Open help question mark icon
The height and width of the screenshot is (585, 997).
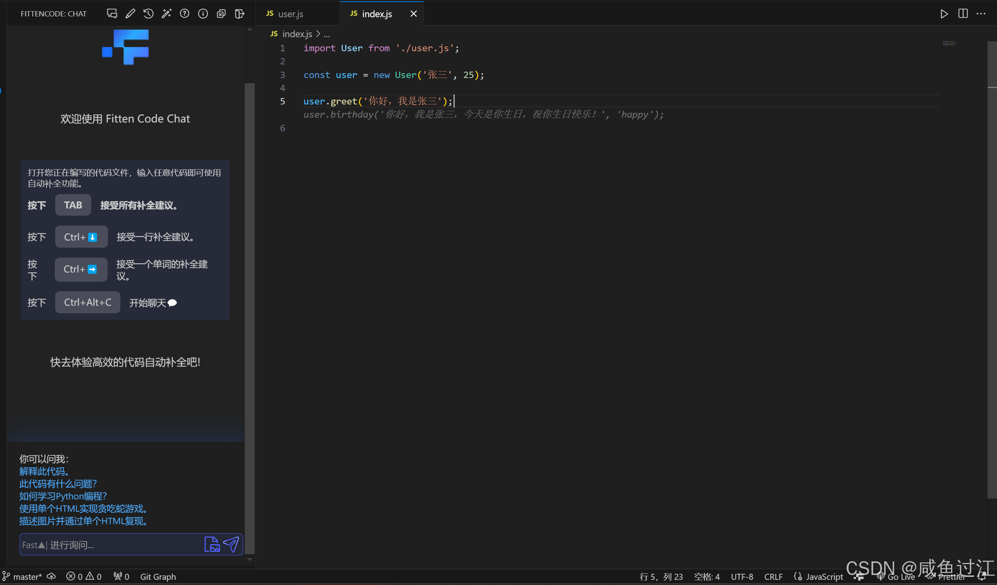[x=184, y=14]
